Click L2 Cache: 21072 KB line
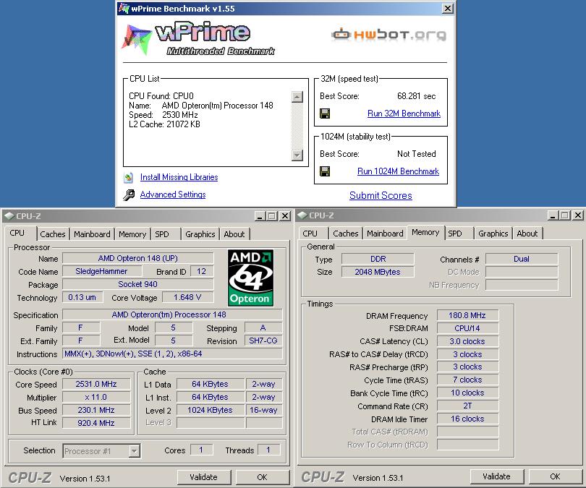The image size is (586, 488). pos(164,124)
